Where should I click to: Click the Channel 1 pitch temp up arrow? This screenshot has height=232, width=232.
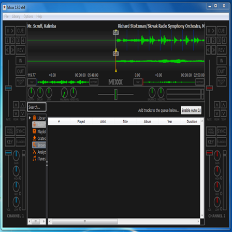point(22,105)
